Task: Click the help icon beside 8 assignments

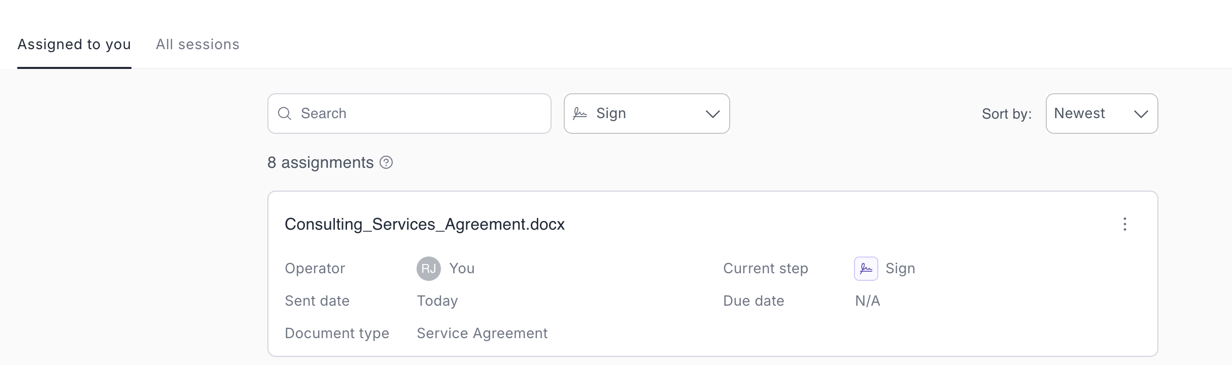Action: (x=386, y=162)
